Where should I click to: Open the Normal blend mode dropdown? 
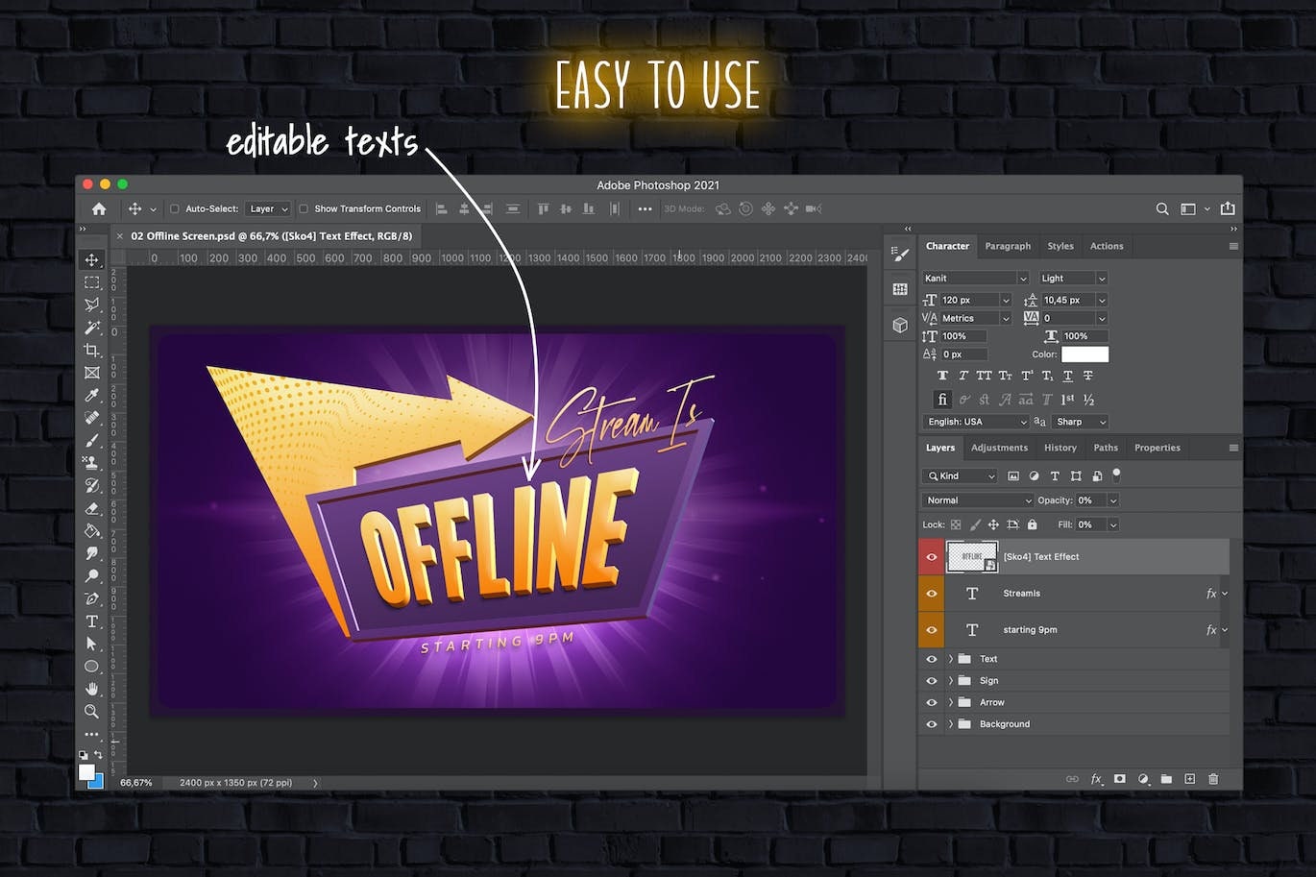pos(977,499)
